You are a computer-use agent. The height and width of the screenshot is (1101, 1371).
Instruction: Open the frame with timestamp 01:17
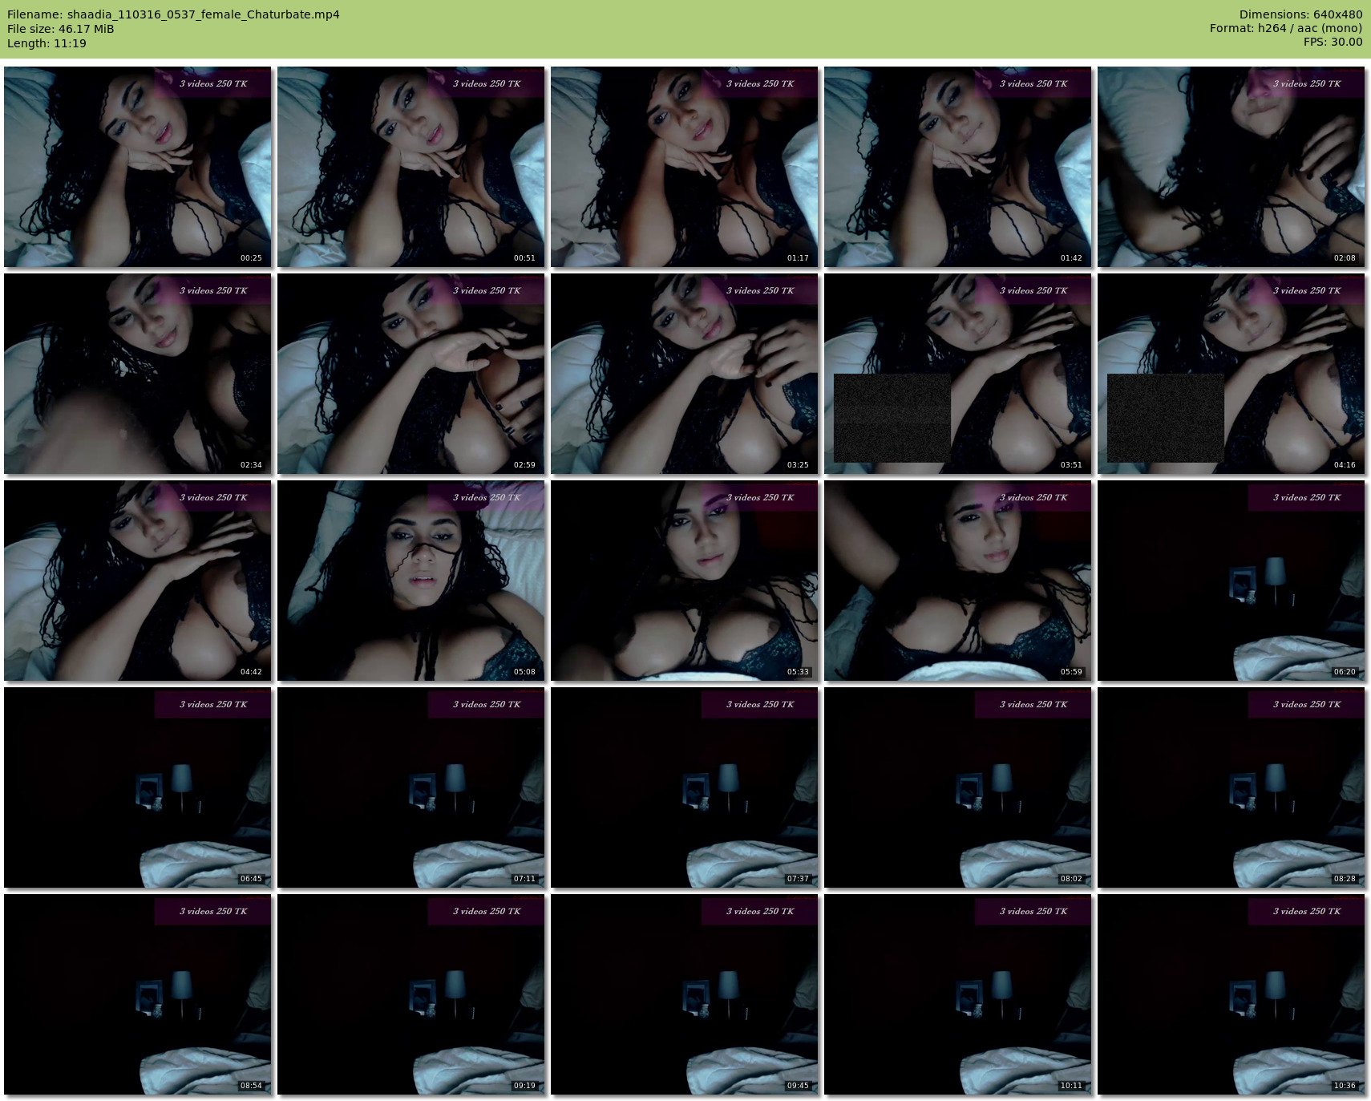[x=685, y=167]
